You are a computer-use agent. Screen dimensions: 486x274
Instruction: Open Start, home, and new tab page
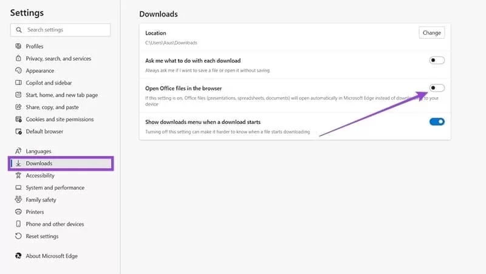click(61, 95)
